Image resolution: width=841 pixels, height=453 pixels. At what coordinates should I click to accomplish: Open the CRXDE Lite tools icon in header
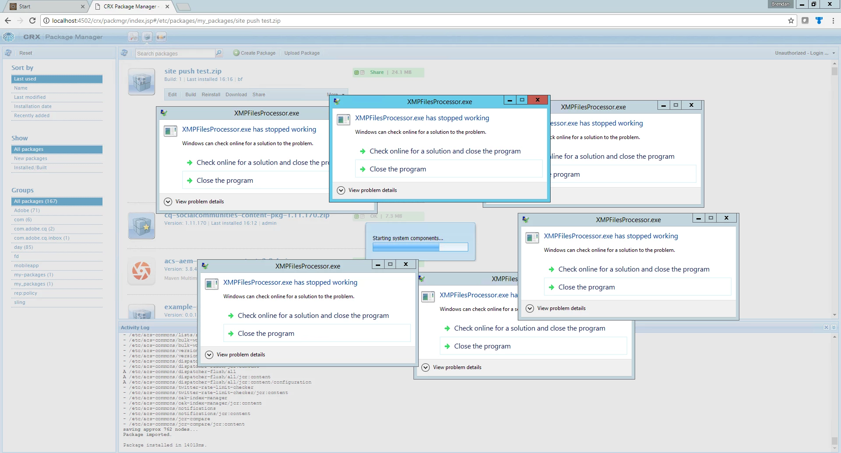pos(134,37)
